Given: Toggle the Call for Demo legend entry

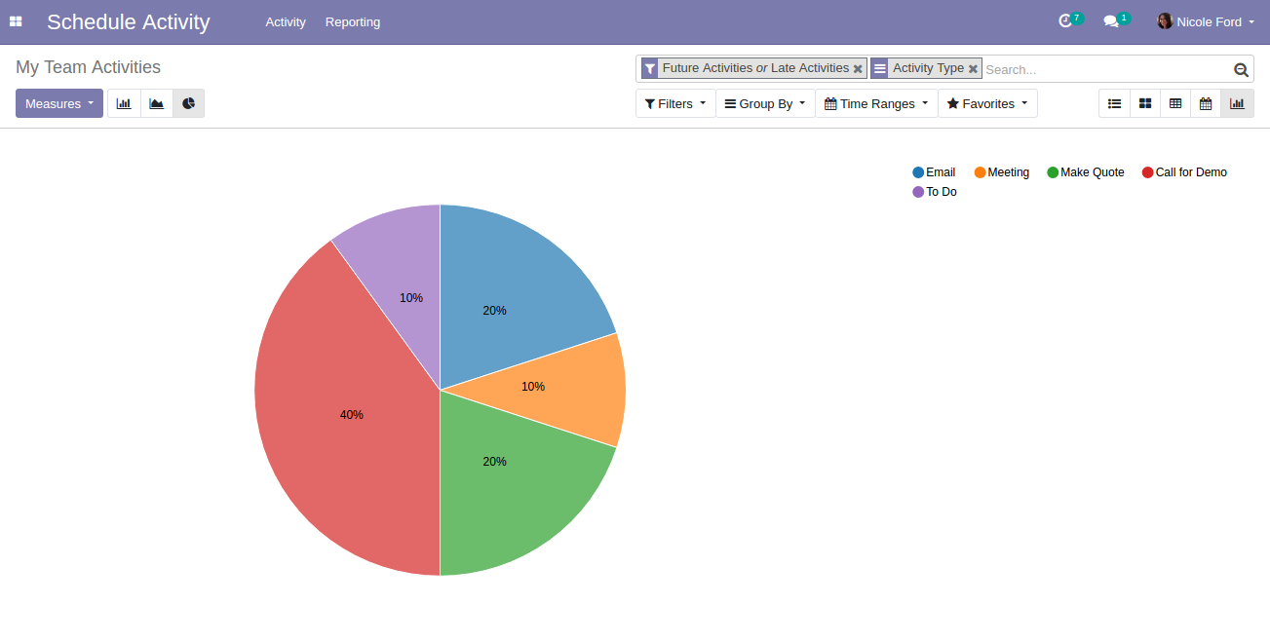Looking at the screenshot, I should pyautogui.click(x=1184, y=172).
